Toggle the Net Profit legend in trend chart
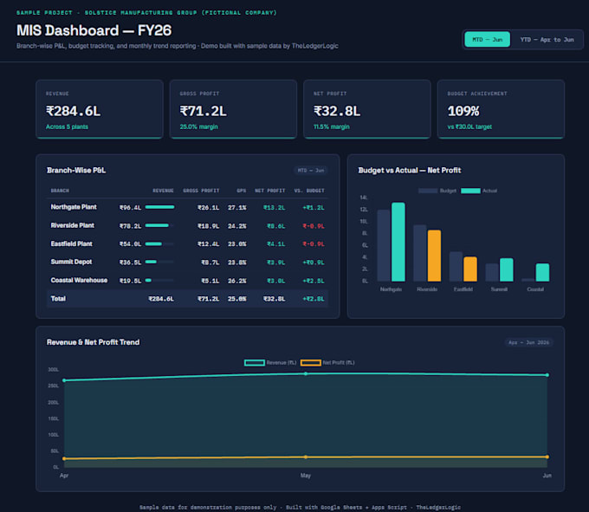 (311, 362)
